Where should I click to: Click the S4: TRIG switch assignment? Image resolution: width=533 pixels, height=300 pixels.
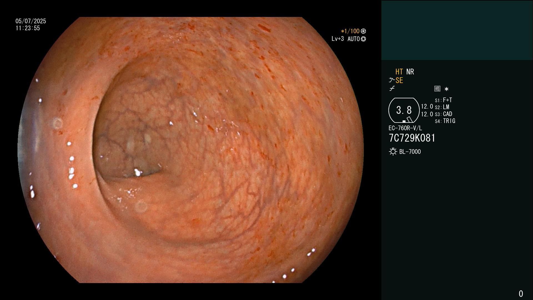pyautogui.click(x=445, y=121)
